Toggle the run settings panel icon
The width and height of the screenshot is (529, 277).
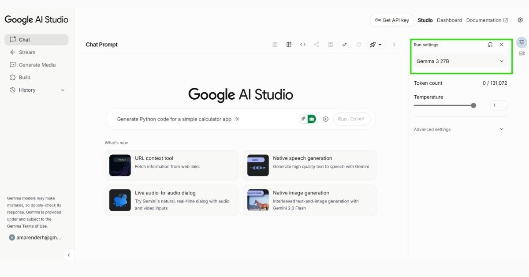coord(522,42)
